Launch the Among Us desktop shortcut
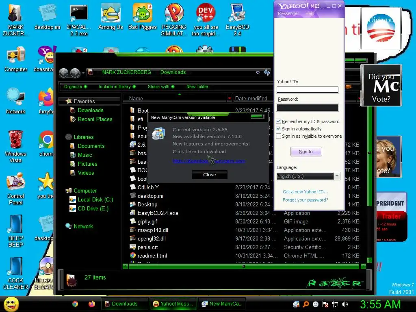The width and height of the screenshot is (416, 312). [110, 16]
